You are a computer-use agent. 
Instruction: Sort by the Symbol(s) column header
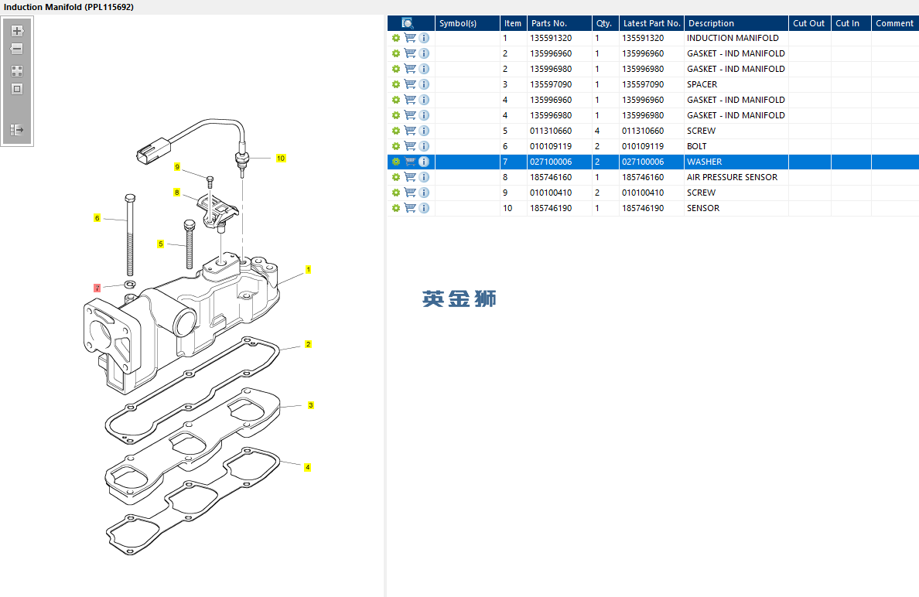467,23
